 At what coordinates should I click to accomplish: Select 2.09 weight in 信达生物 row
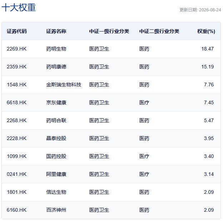[209, 192]
